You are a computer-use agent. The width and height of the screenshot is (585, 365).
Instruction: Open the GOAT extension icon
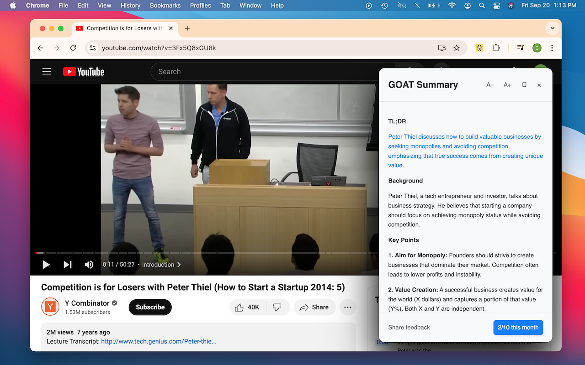(x=479, y=48)
